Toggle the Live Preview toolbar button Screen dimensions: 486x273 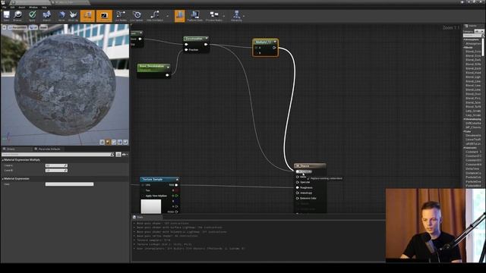click(x=104, y=16)
